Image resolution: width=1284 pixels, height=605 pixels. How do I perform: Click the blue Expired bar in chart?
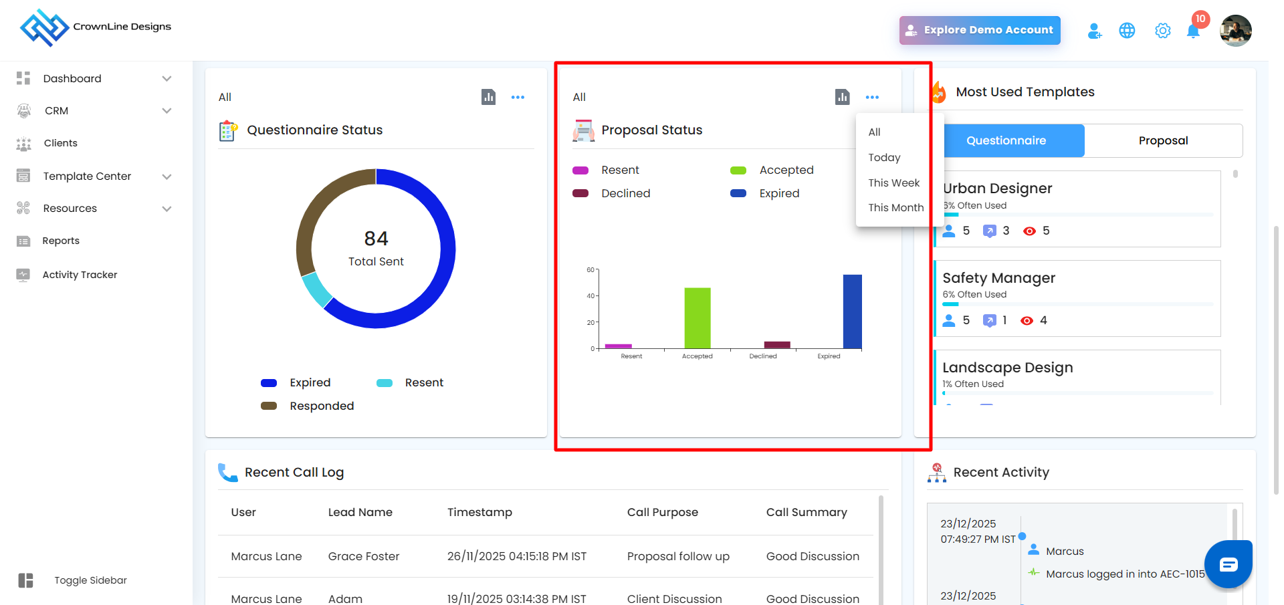pyautogui.click(x=853, y=312)
